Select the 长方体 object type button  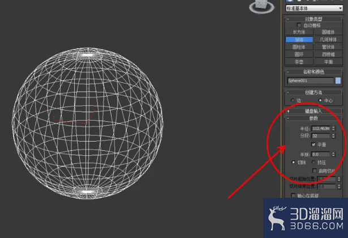click(299, 32)
